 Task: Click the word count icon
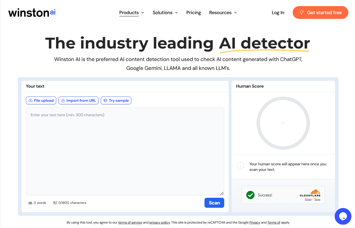coord(30,203)
